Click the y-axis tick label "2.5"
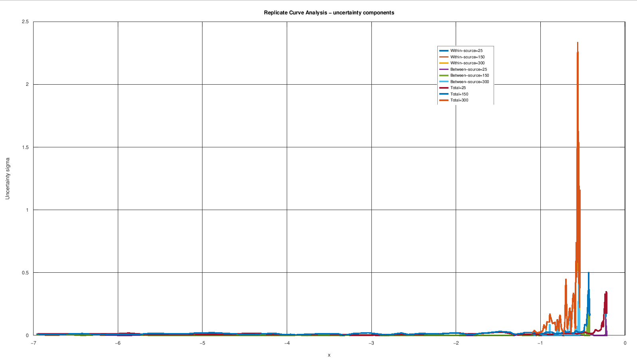Viewport: 637px width, 359px height. tap(25, 22)
